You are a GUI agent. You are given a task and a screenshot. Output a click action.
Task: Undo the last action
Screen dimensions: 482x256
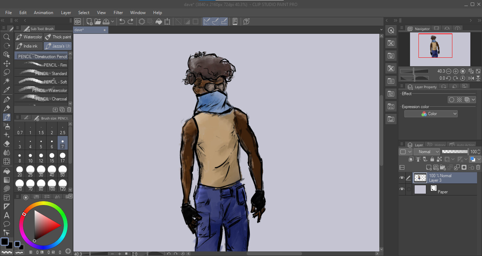tap(122, 21)
